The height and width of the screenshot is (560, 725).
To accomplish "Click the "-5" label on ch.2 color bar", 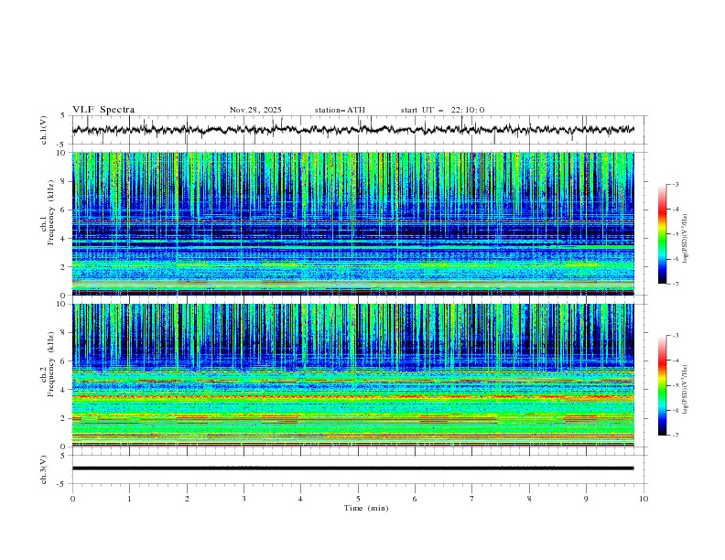I will 675,385.
